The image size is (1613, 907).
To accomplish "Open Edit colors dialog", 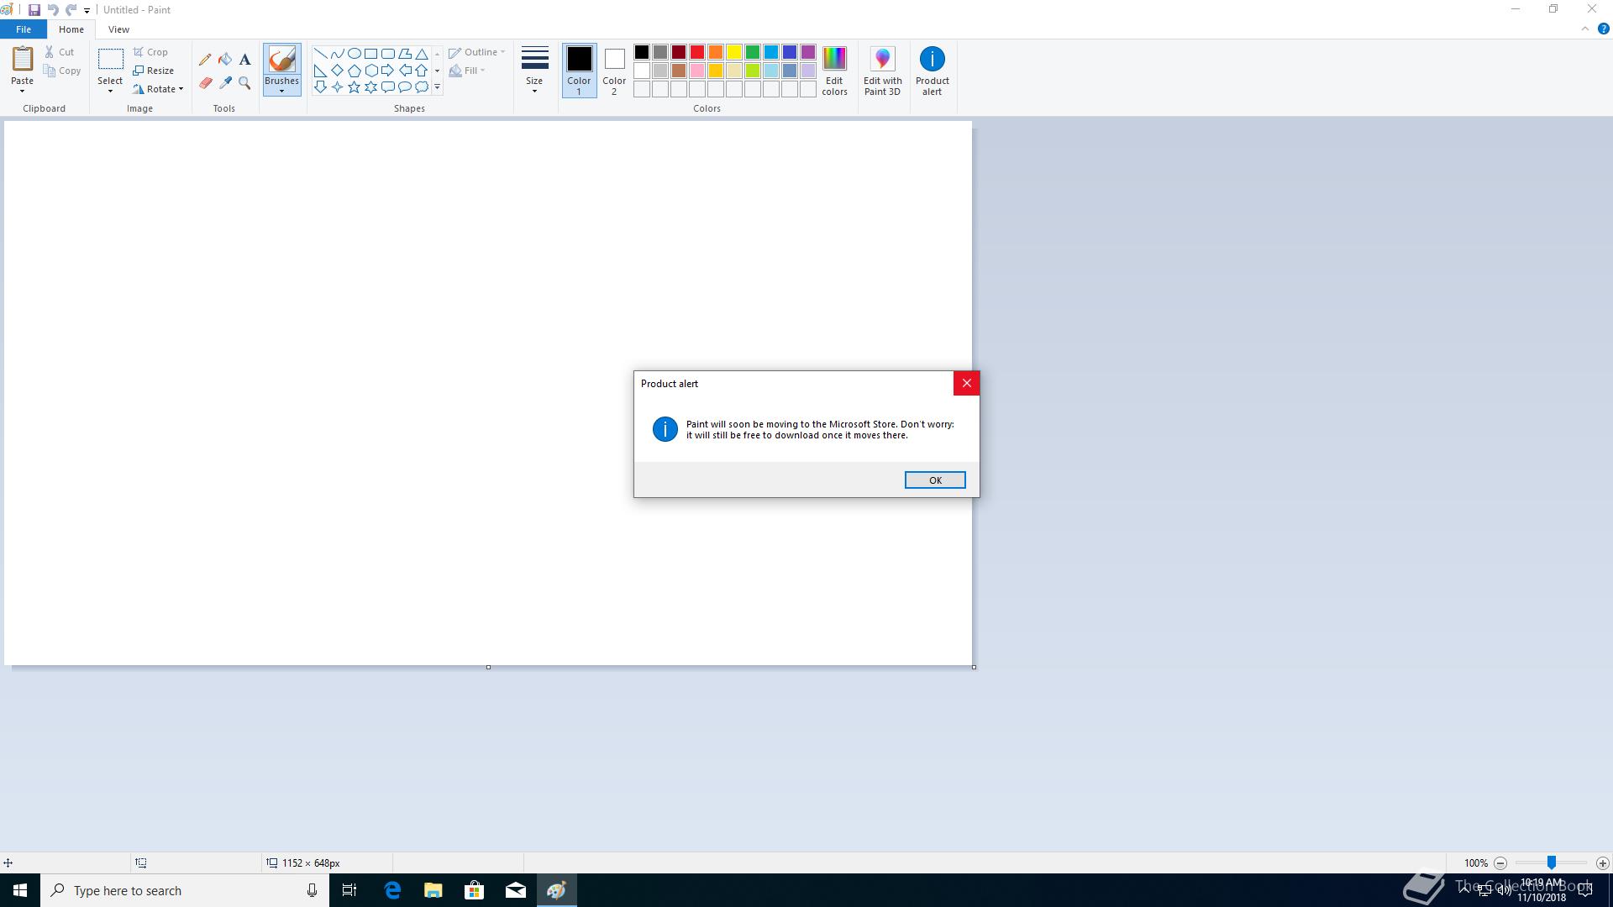I will click(x=834, y=71).
